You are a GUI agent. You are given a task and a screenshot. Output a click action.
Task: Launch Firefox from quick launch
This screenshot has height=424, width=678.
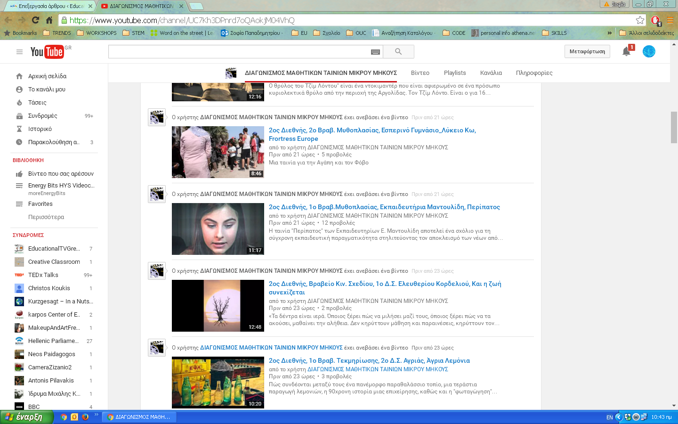85,417
